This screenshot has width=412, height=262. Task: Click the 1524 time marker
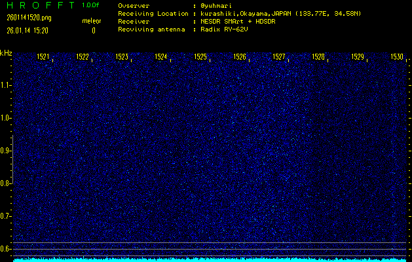pos(161,57)
